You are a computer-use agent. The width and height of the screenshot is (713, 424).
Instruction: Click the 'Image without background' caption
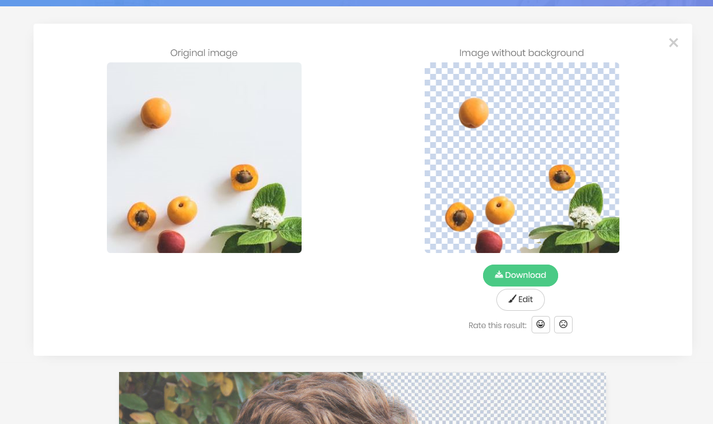coord(522,53)
